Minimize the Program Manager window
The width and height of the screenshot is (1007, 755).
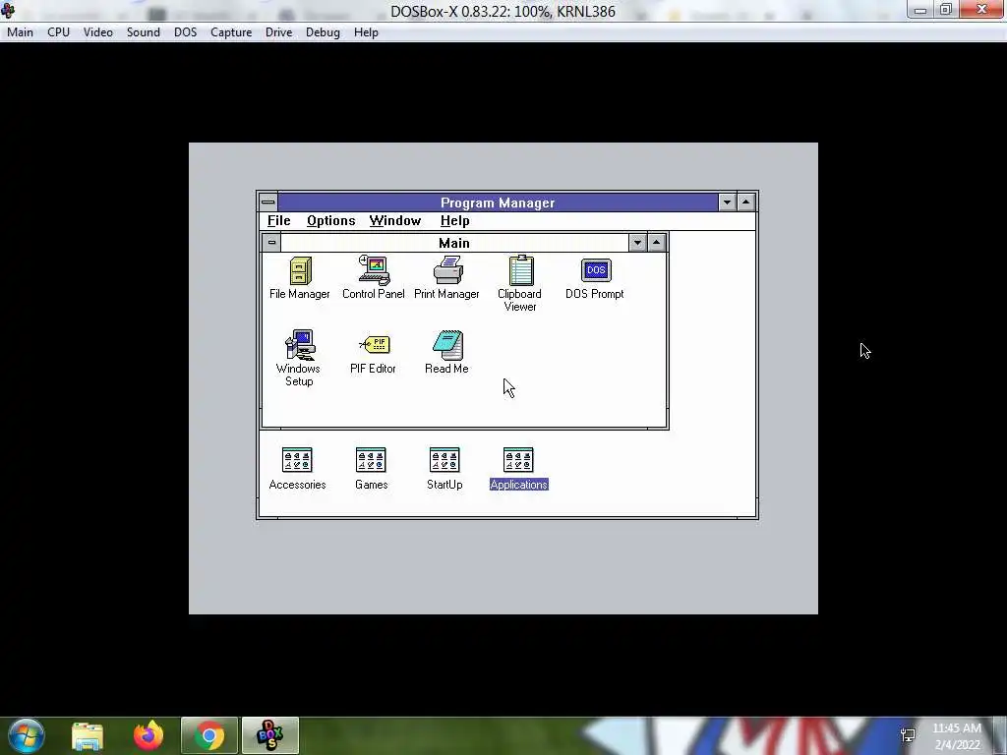point(727,203)
